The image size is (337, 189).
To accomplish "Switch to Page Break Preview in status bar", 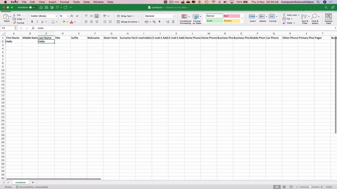I will click(x=291, y=187).
